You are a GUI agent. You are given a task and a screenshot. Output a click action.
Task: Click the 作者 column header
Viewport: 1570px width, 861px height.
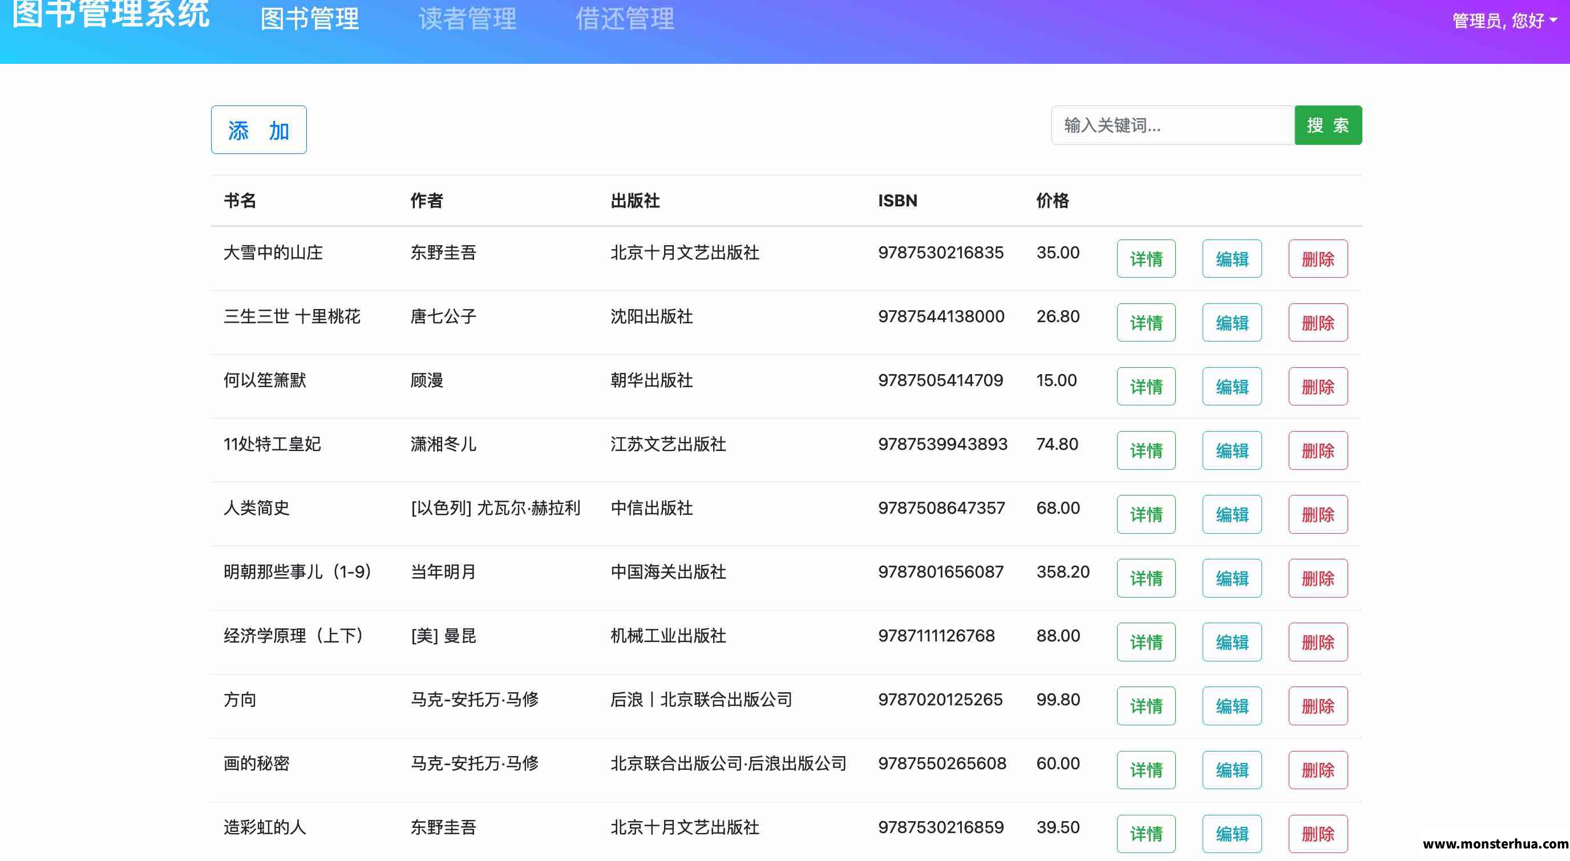(427, 201)
